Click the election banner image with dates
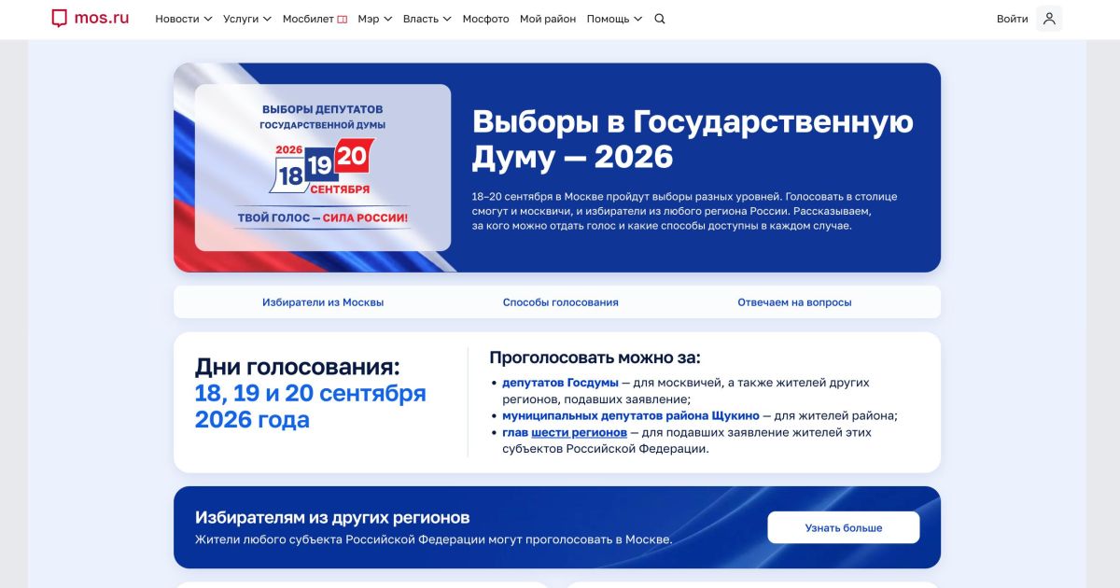Image resolution: width=1120 pixels, height=588 pixels. [323, 167]
